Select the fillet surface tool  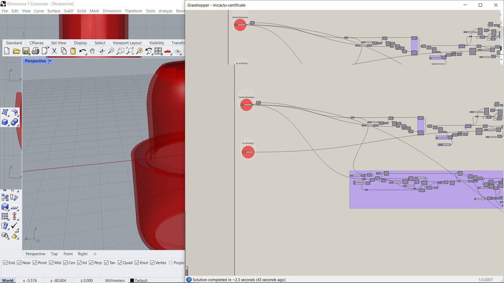(14, 112)
